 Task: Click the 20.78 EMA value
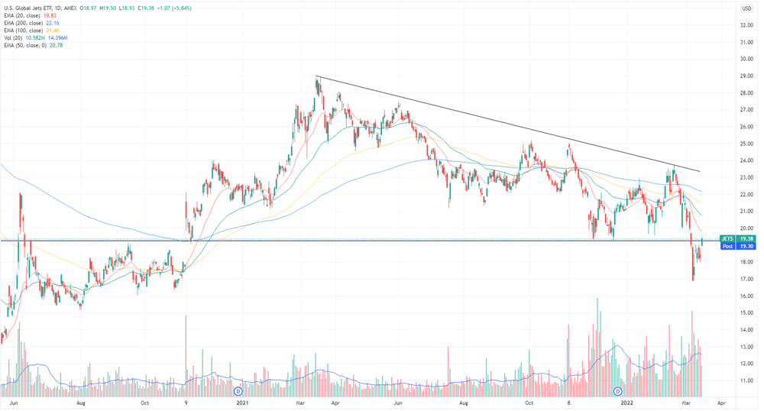[56, 45]
